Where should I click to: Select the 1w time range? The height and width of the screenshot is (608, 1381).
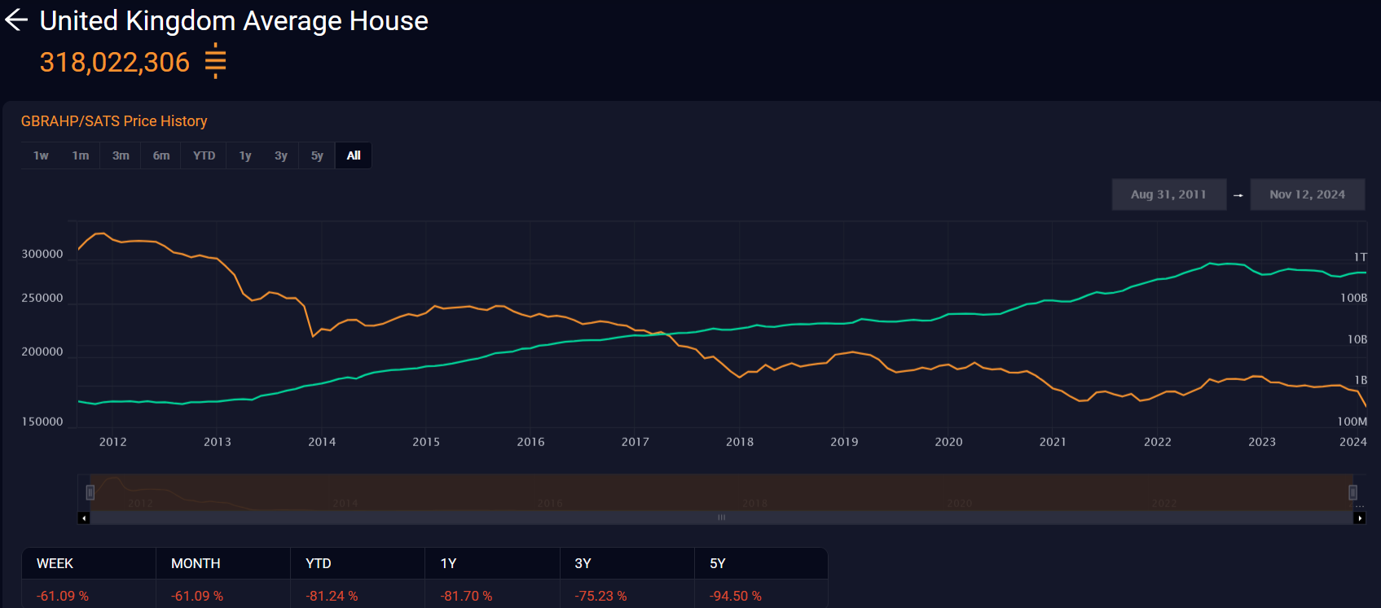click(41, 155)
